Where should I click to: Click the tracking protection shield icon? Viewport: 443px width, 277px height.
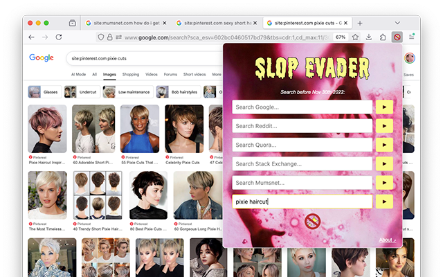[x=101, y=37]
